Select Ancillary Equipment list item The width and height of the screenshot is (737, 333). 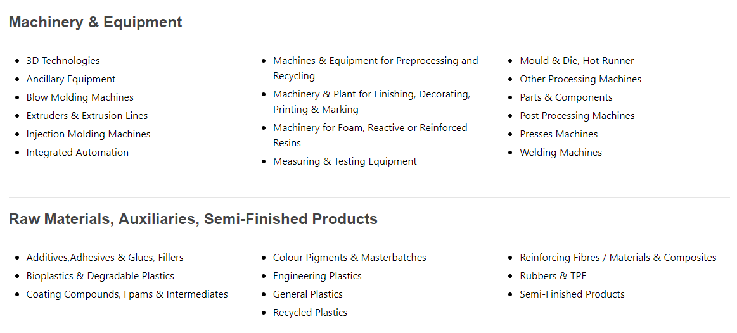(70, 79)
